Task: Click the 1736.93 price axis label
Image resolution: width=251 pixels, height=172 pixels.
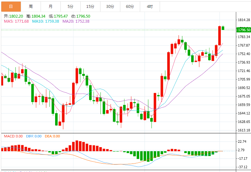Action: point(244,62)
